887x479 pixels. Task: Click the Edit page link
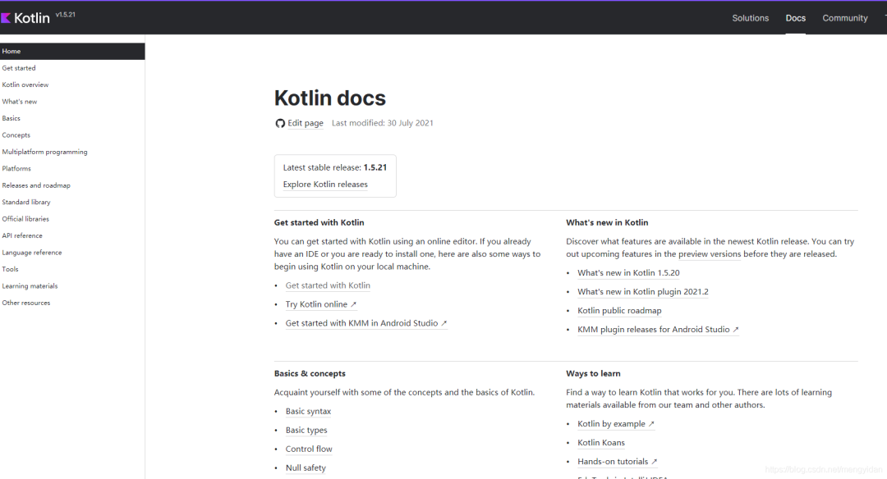(x=305, y=122)
